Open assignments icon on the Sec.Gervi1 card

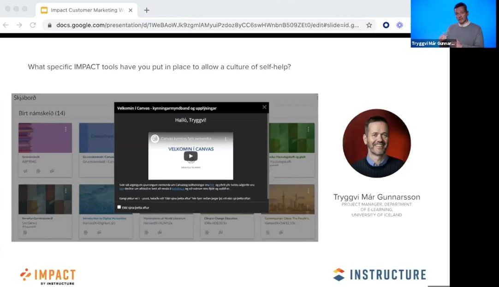25,233
